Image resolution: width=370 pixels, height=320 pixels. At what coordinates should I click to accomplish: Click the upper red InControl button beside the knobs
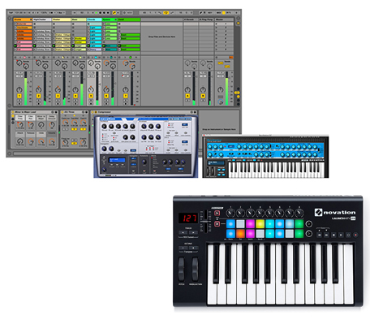[x=217, y=213]
